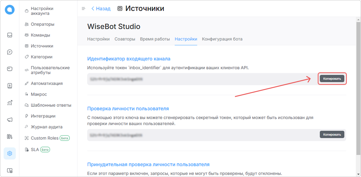
Task: Click the WiseBot Studio title
Action: [x=114, y=26]
